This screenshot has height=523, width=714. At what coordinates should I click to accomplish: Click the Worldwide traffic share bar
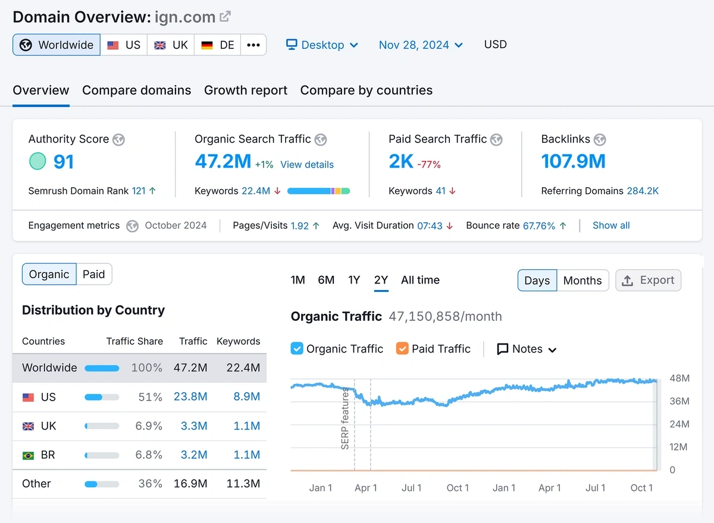point(102,368)
